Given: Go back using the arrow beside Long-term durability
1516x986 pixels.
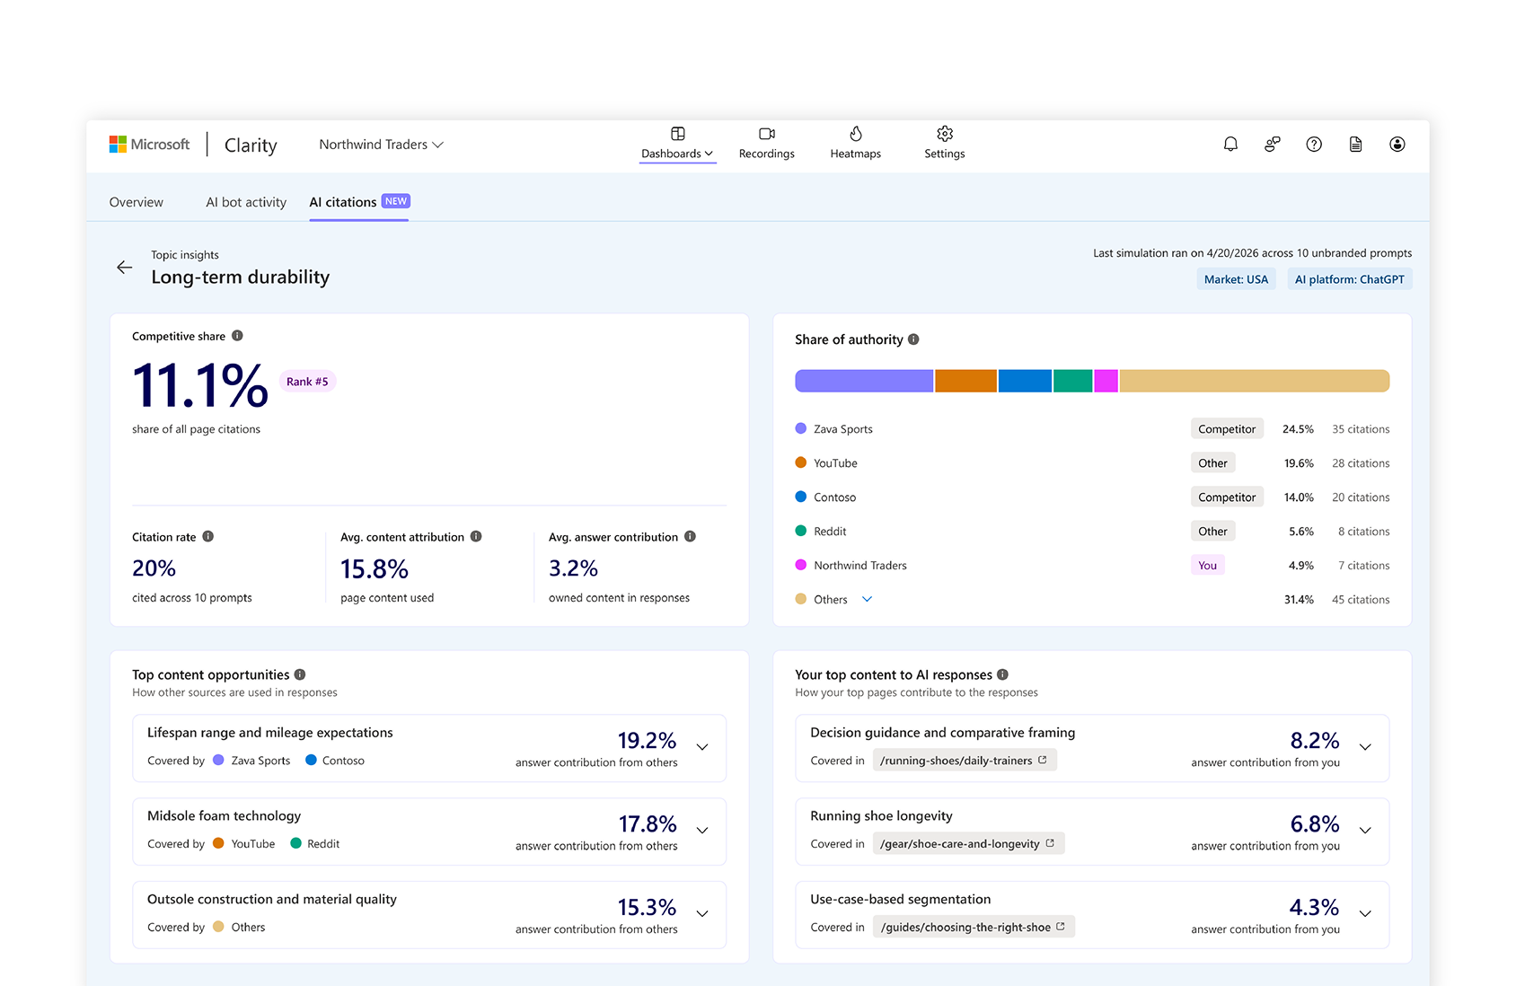Looking at the screenshot, I should click(x=125, y=267).
